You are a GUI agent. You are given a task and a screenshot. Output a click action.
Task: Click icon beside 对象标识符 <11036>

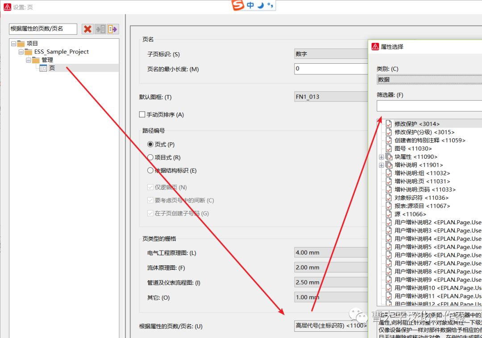coord(389,198)
